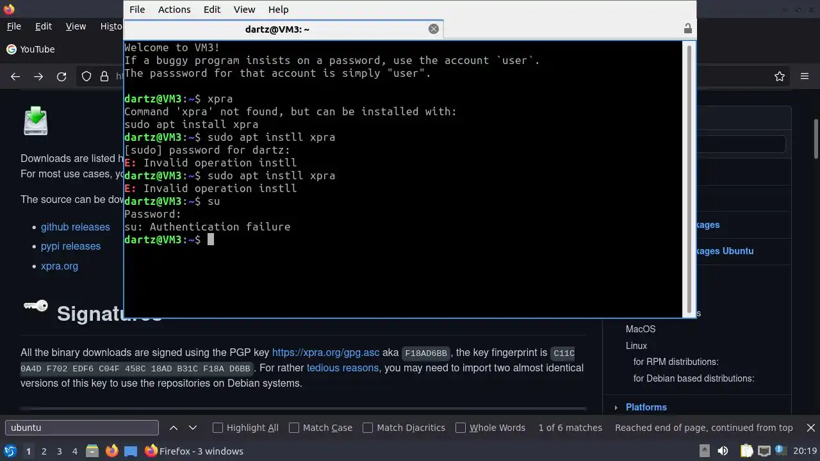Open Firefox View menu
The width and height of the screenshot is (820, 461).
[x=76, y=26]
